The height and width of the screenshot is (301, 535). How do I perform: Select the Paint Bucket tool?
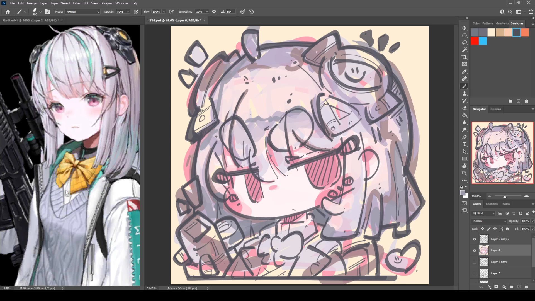(465, 115)
